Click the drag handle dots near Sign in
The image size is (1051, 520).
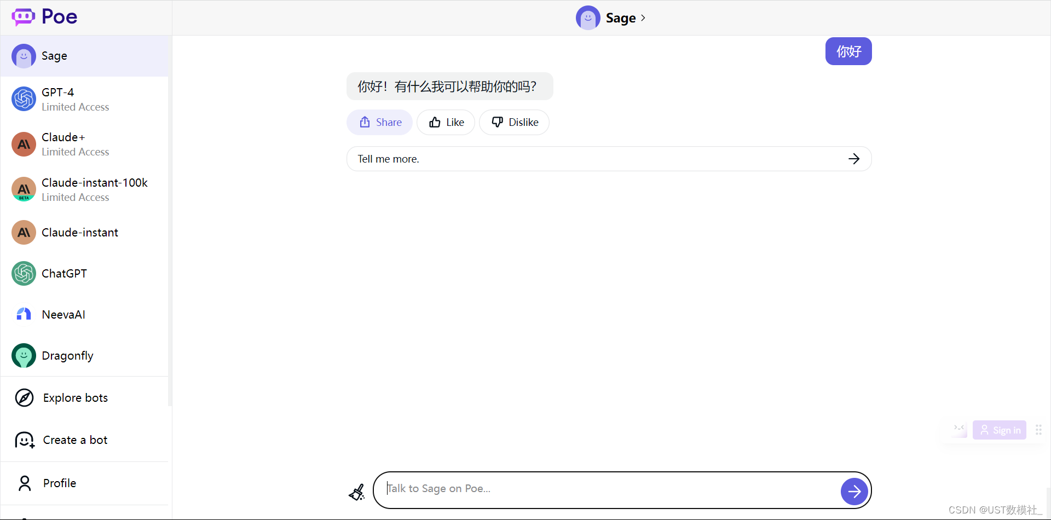[1038, 430]
